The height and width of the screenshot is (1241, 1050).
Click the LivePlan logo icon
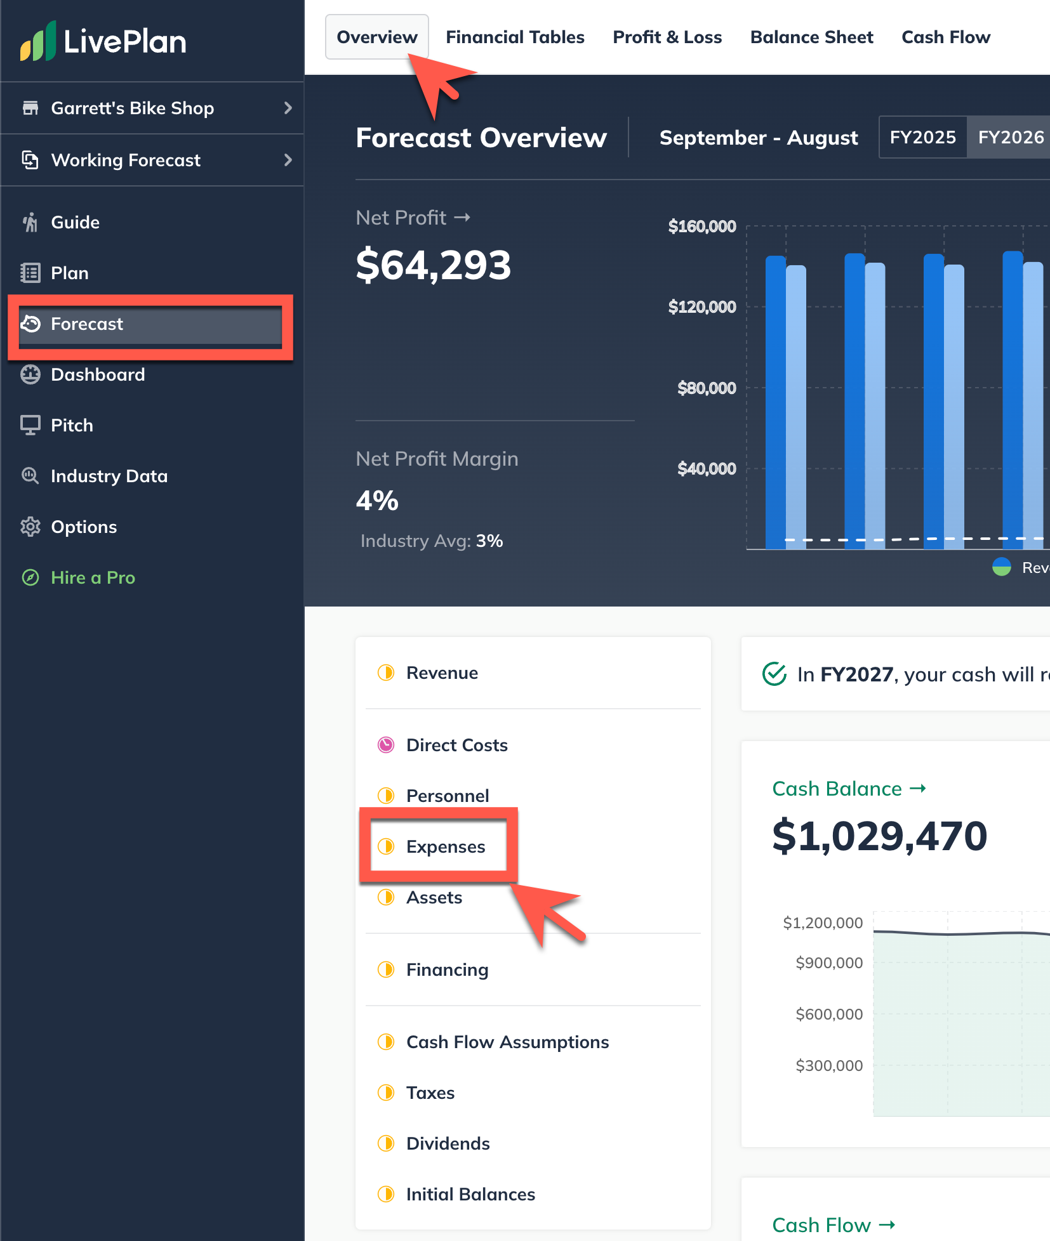[x=38, y=42]
